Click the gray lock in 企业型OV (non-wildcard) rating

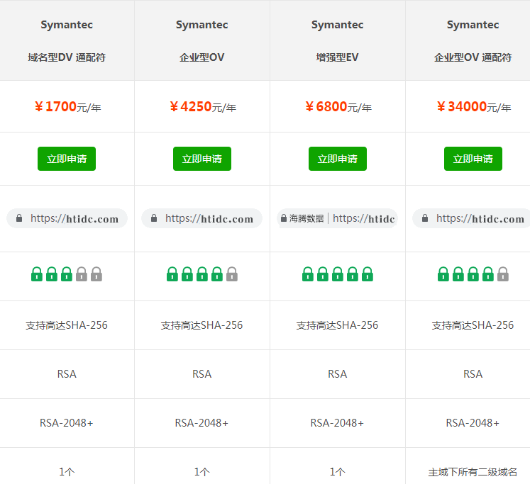232,274
